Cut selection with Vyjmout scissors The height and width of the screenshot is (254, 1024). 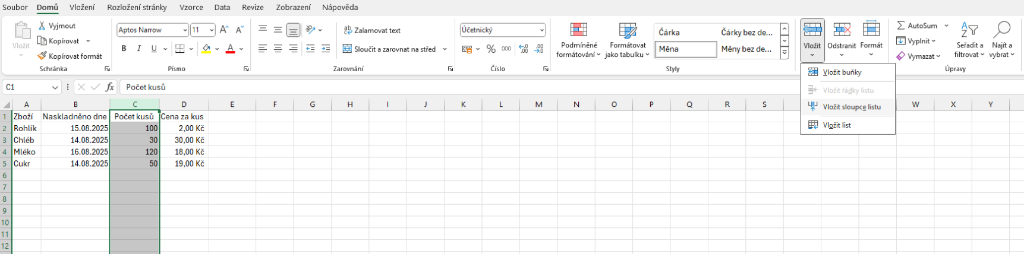pyautogui.click(x=56, y=26)
